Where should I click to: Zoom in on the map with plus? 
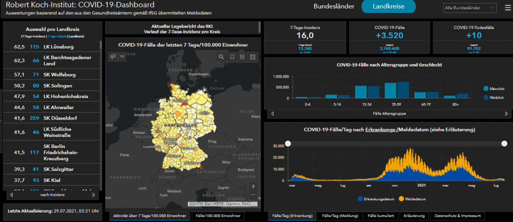(253, 186)
